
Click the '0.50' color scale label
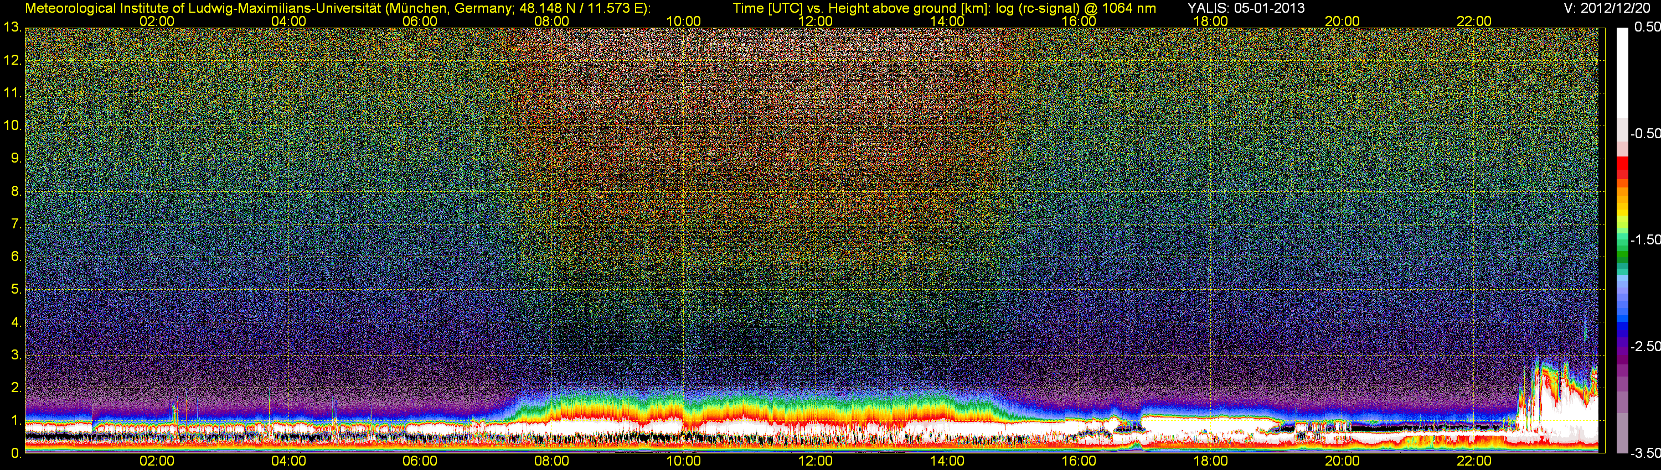point(1648,27)
